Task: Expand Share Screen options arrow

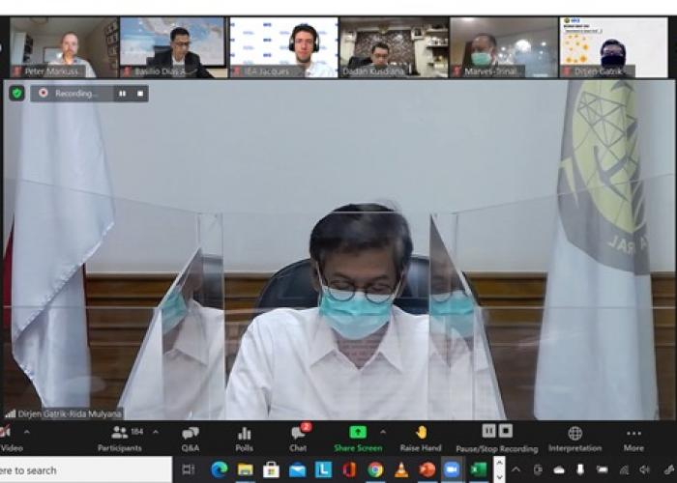Action: [383, 432]
